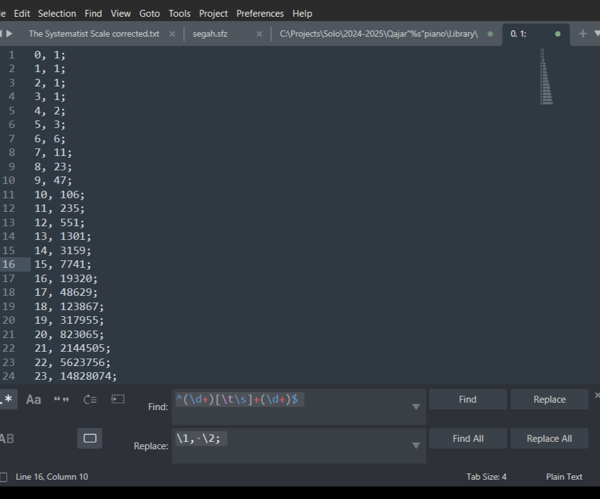Click the new tab plus icon
Screen dimensions: 600x499
(x=583, y=34)
